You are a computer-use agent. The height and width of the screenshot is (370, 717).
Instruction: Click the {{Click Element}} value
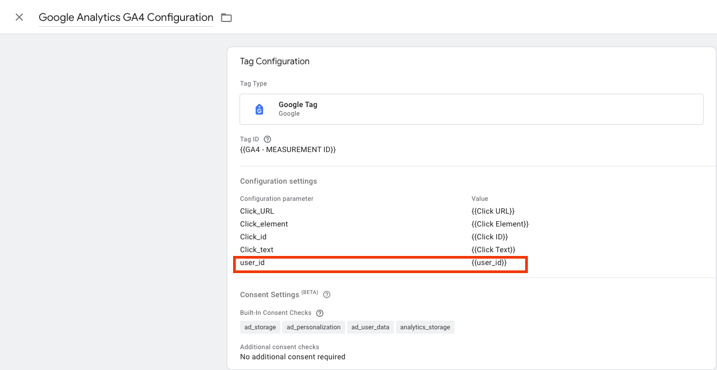(500, 224)
